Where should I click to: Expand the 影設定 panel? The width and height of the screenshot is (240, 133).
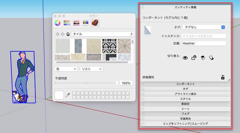point(185,104)
